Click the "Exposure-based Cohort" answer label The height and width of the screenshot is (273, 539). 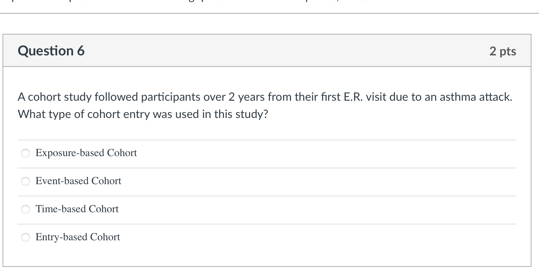coord(86,153)
